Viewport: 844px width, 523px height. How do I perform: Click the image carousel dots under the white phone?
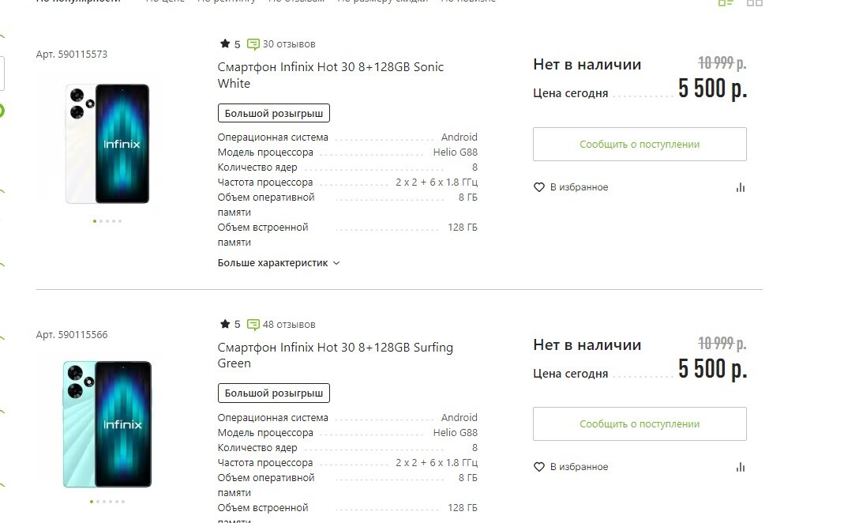pyautogui.click(x=107, y=221)
